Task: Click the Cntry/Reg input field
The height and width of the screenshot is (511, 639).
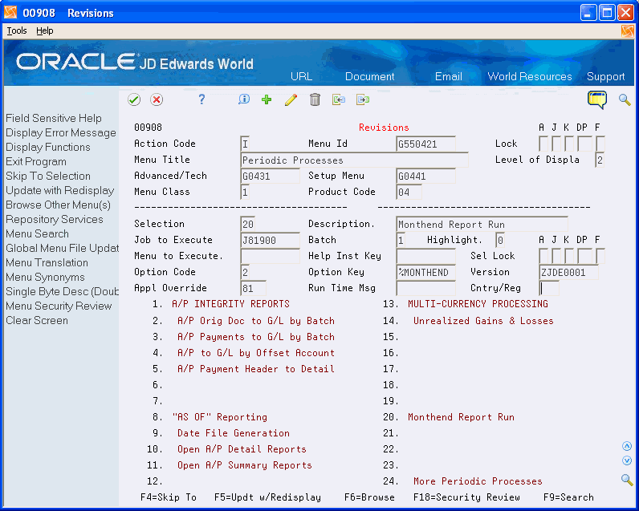Action: pos(548,288)
